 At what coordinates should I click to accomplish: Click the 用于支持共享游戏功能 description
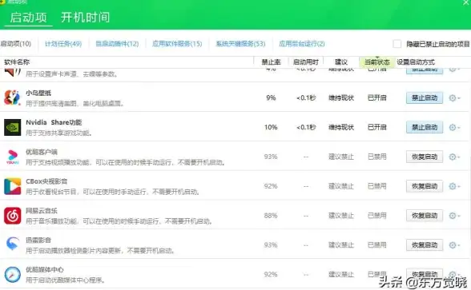point(59,133)
